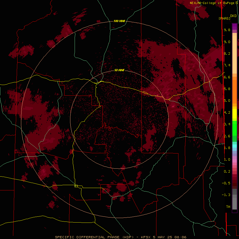Click the "-1.3" scale value
This screenshot has height=239, width=239.
(x=226, y=195)
